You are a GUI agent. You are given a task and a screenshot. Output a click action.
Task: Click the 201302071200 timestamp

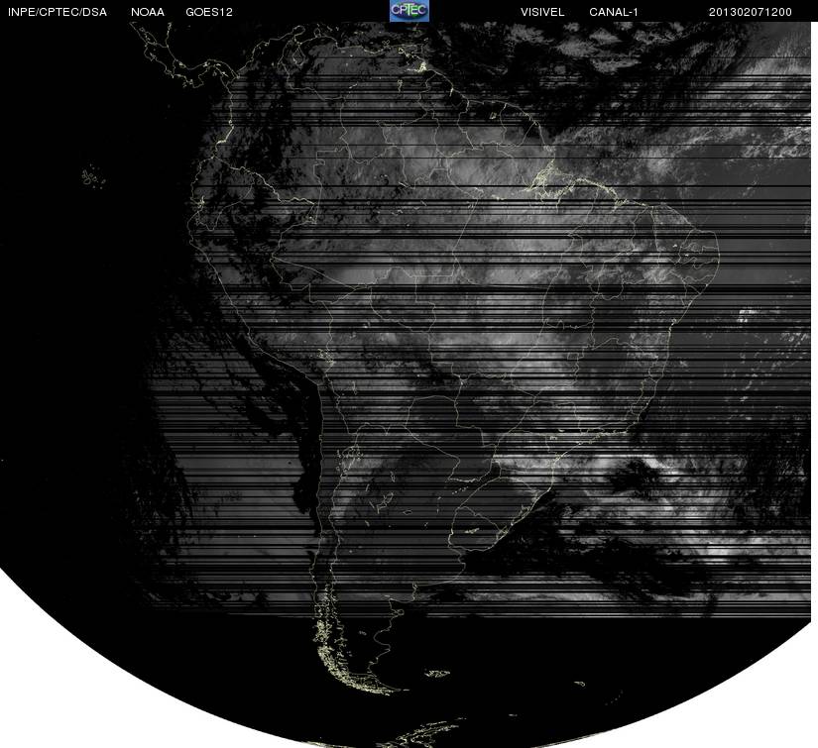[x=751, y=12]
